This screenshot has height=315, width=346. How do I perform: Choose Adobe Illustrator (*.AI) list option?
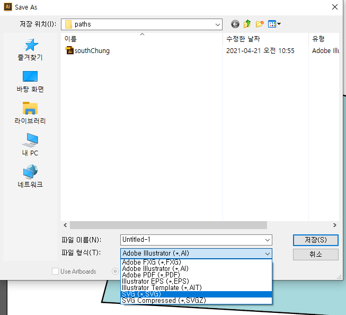pos(196,269)
